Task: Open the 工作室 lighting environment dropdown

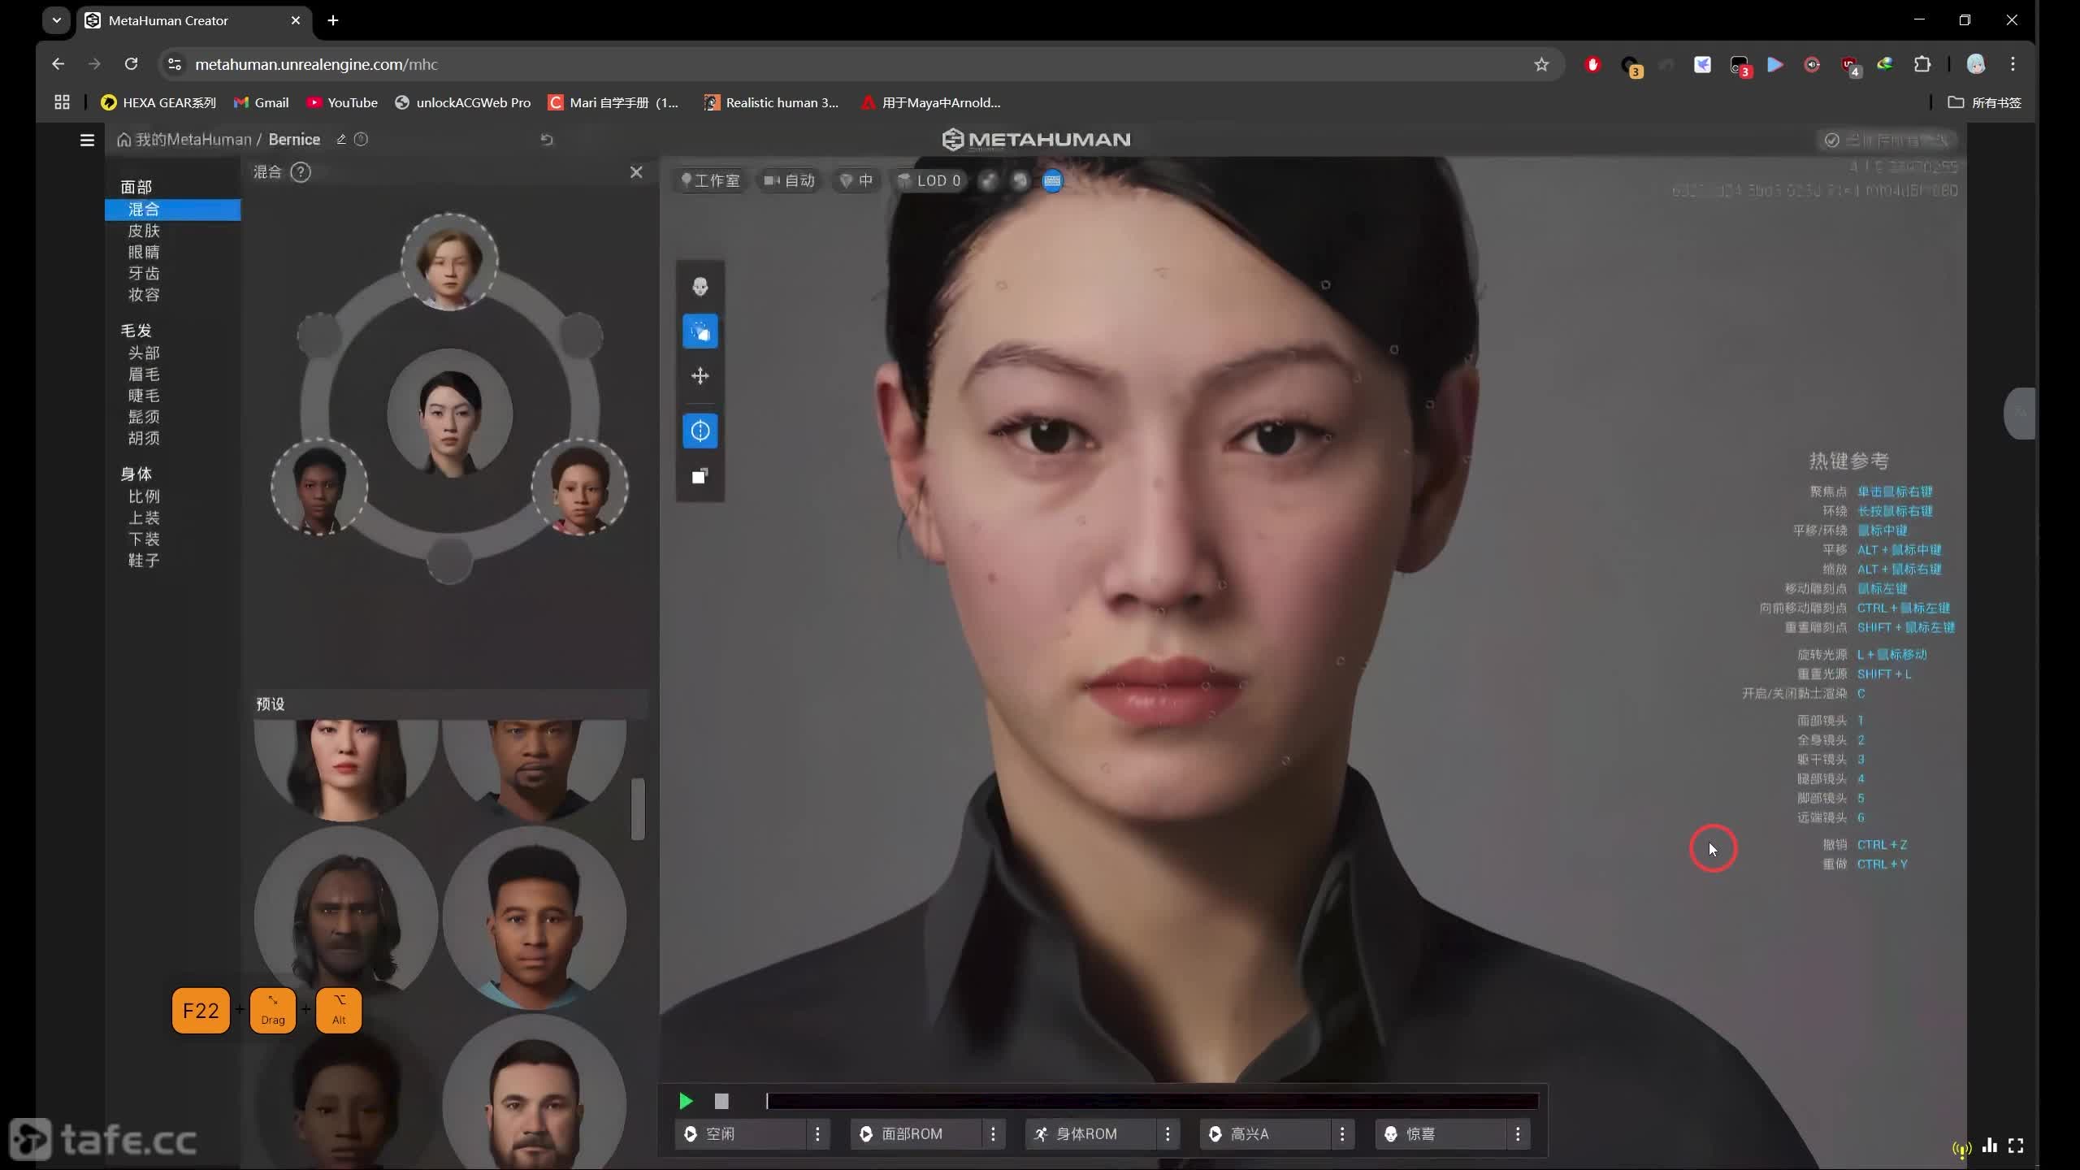Action: tap(710, 181)
